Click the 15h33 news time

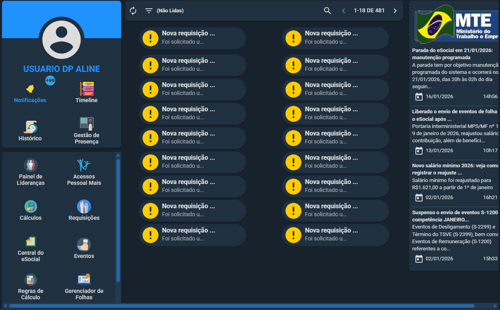coord(490,259)
